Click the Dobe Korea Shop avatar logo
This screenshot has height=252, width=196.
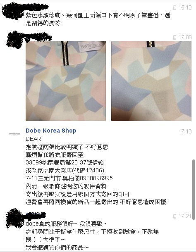point(14,134)
